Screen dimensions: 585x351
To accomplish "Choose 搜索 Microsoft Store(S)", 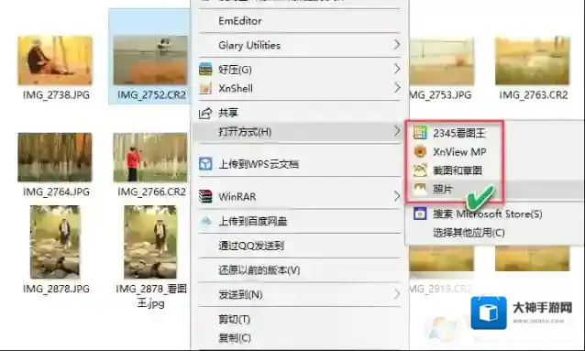I will (x=487, y=214).
